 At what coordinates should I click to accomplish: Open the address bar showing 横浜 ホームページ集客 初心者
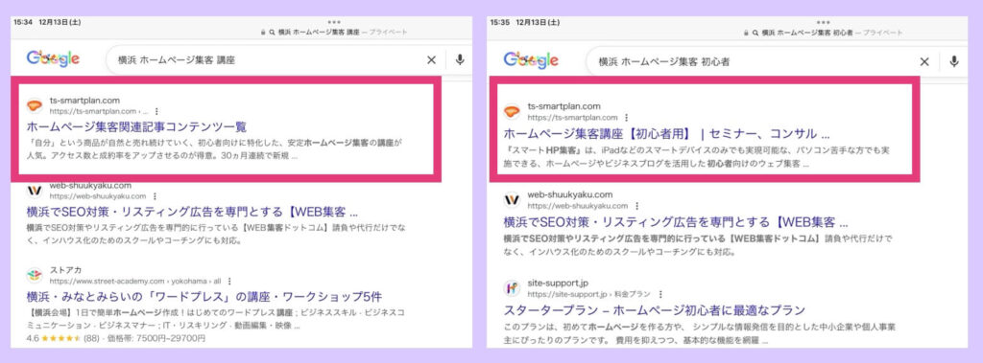(823, 32)
